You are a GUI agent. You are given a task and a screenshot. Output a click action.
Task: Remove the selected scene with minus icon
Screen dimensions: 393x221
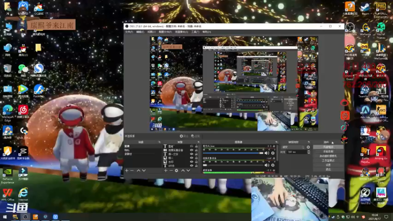[x=132, y=170]
